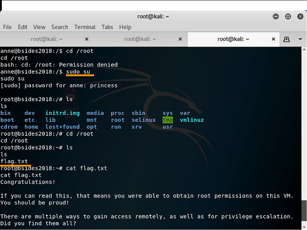Open the Help menu

pos(125,27)
